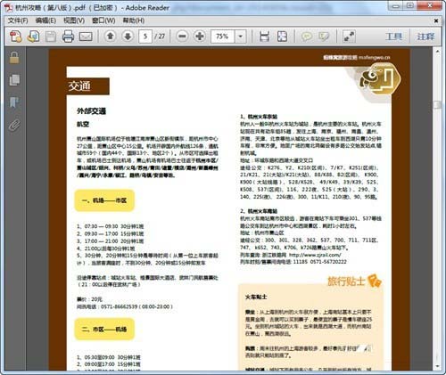Screen dimensions: 446x375
Task: Click the Create PDF online toolbar icon
Action: coord(15,37)
